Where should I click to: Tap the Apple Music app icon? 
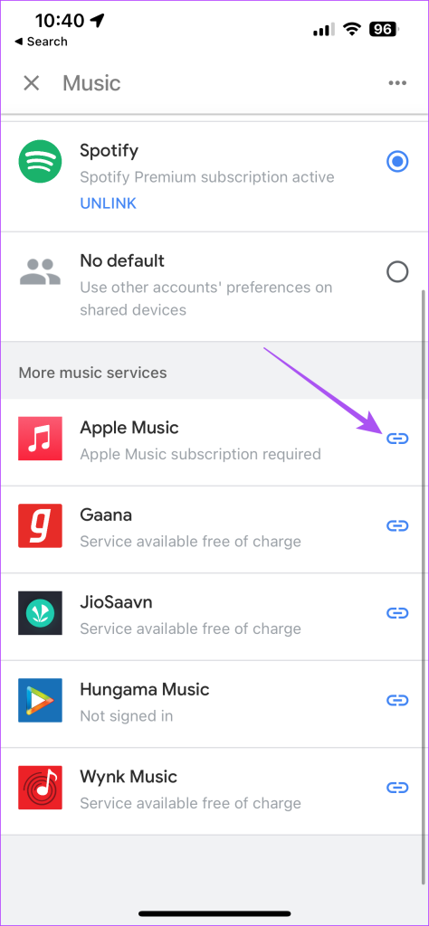tap(40, 439)
